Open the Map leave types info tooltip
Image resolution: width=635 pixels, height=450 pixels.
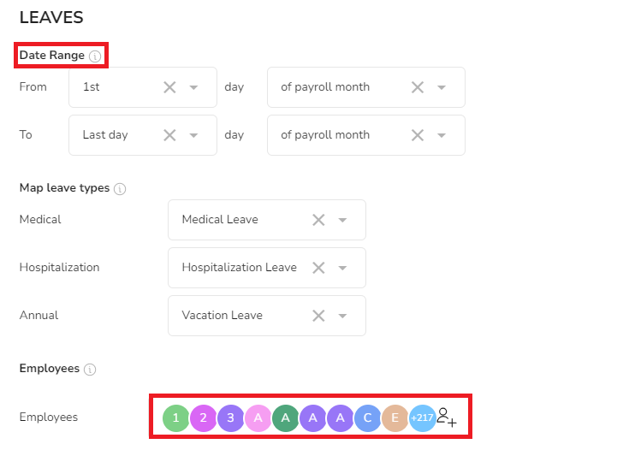(120, 189)
